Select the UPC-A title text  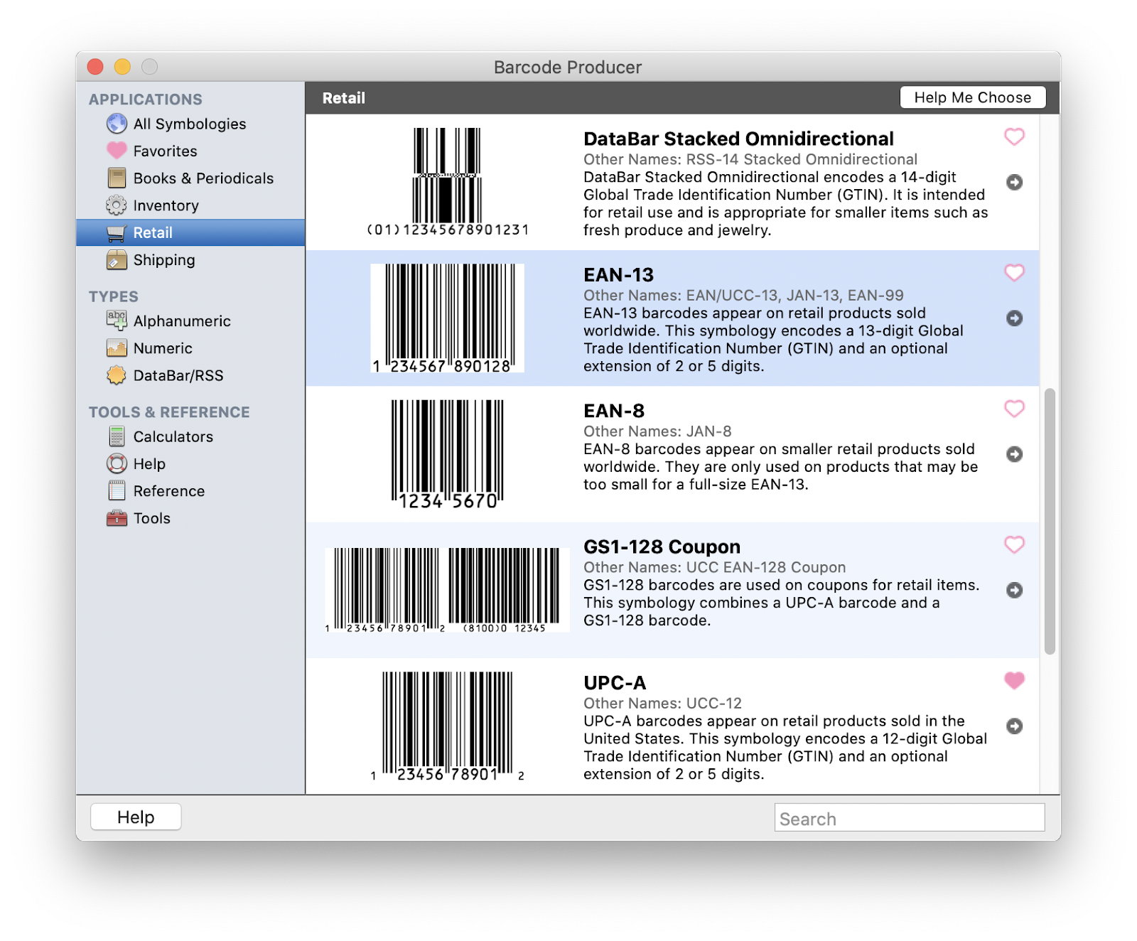615,682
